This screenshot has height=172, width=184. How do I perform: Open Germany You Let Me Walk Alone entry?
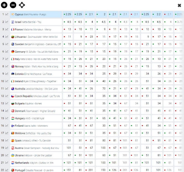(36, 51)
